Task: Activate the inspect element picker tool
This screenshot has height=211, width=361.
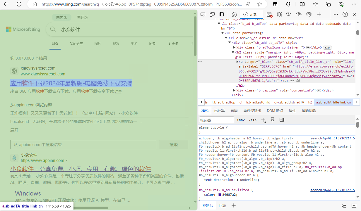Action: pyautogui.click(x=203, y=14)
